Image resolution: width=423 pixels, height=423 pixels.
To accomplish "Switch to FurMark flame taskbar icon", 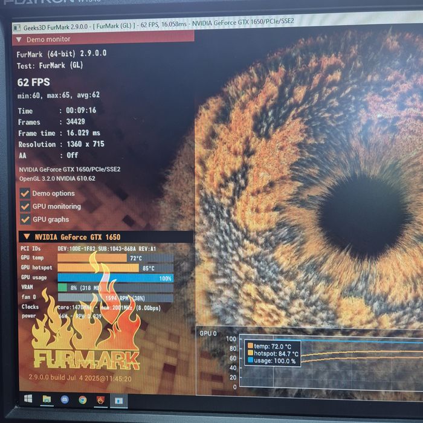I will pyautogui.click(x=100, y=401).
